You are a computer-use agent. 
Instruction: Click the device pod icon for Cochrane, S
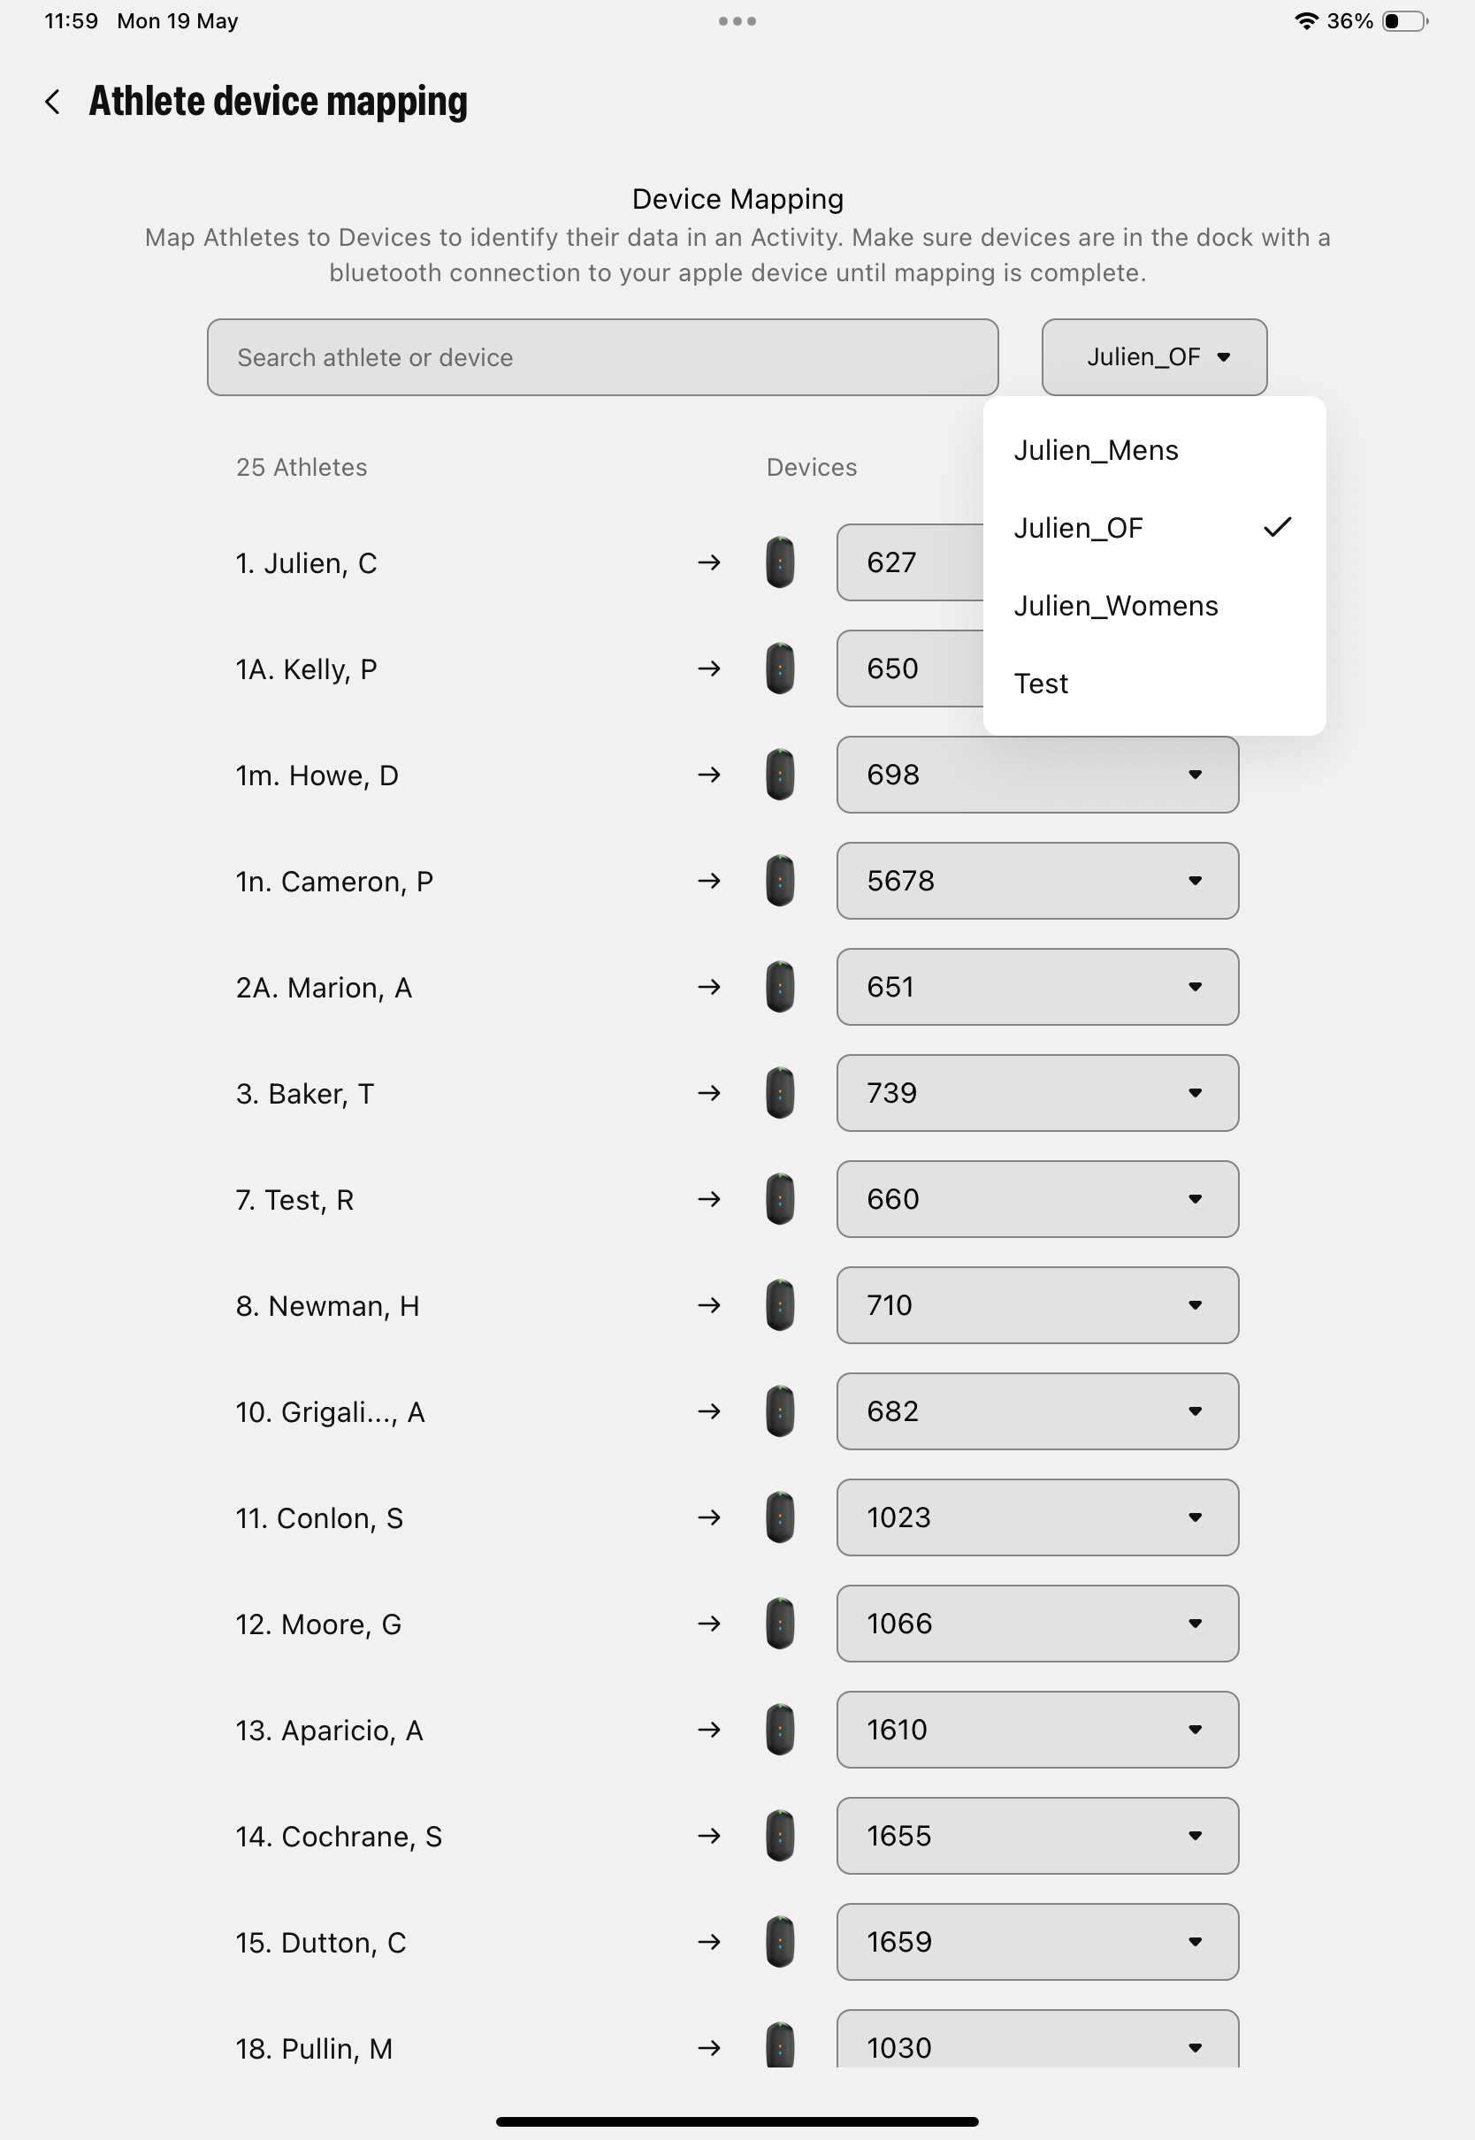pyautogui.click(x=780, y=1836)
